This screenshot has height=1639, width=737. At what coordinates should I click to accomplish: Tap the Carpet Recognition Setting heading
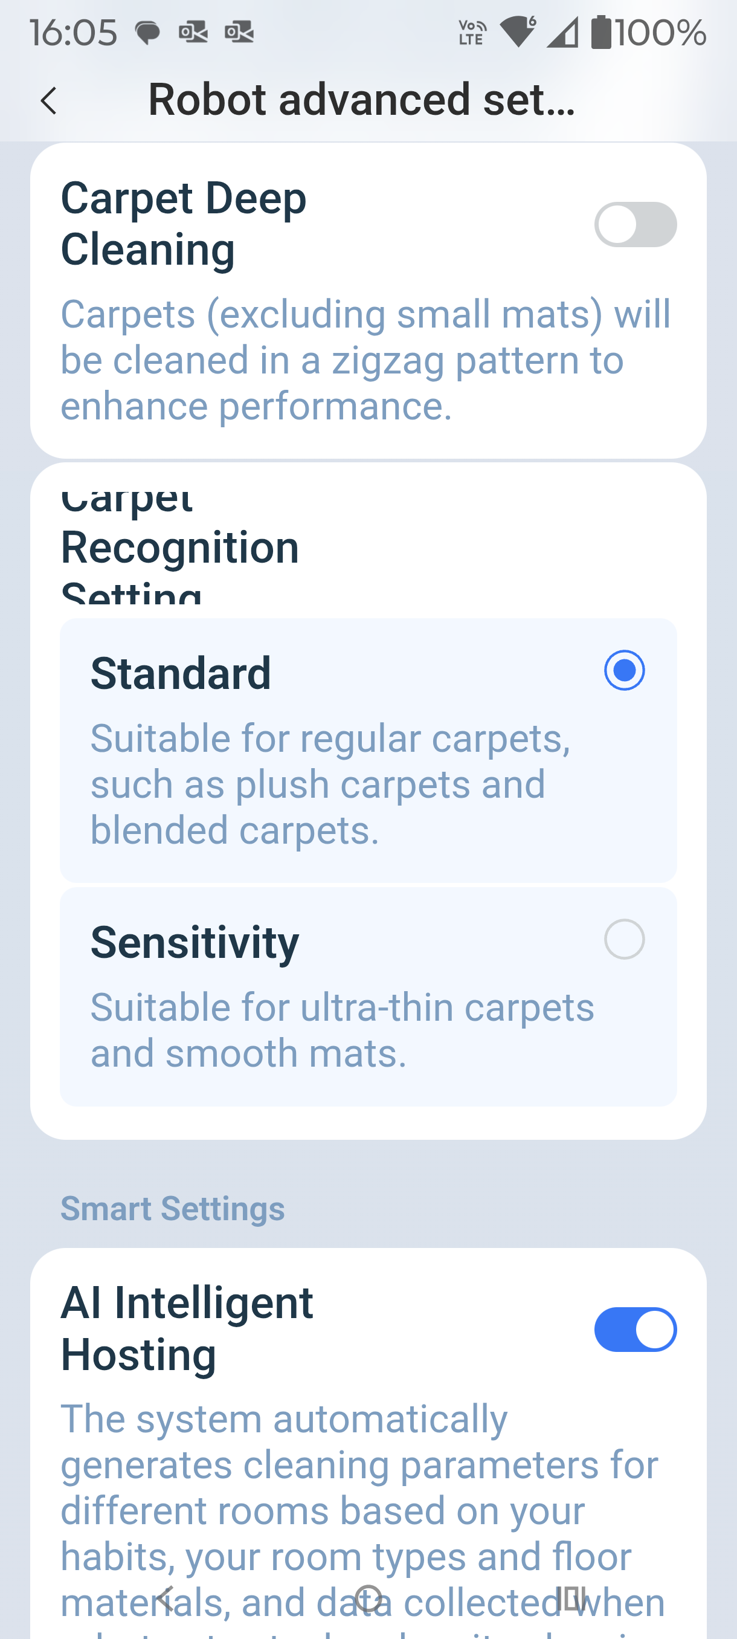(x=180, y=547)
